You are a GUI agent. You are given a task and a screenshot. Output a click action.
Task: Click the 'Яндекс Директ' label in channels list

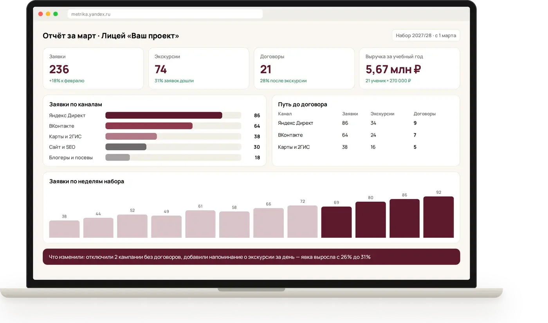[67, 115]
